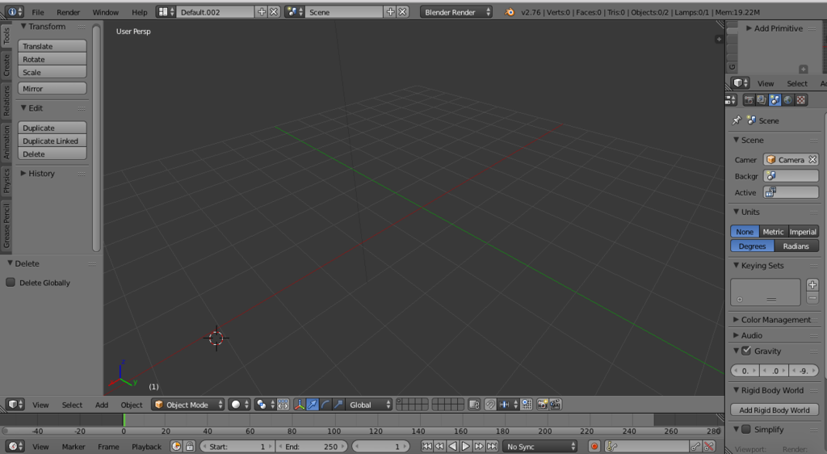The width and height of the screenshot is (827, 454).
Task: Clear the Camera field with X
Action: tap(812, 159)
